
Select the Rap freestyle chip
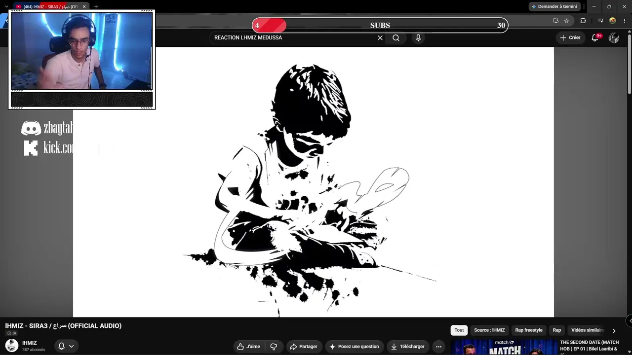(529, 330)
